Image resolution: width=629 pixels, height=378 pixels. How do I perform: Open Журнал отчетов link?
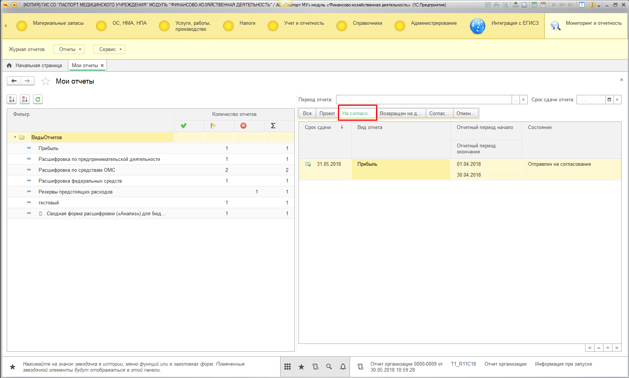click(x=27, y=49)
